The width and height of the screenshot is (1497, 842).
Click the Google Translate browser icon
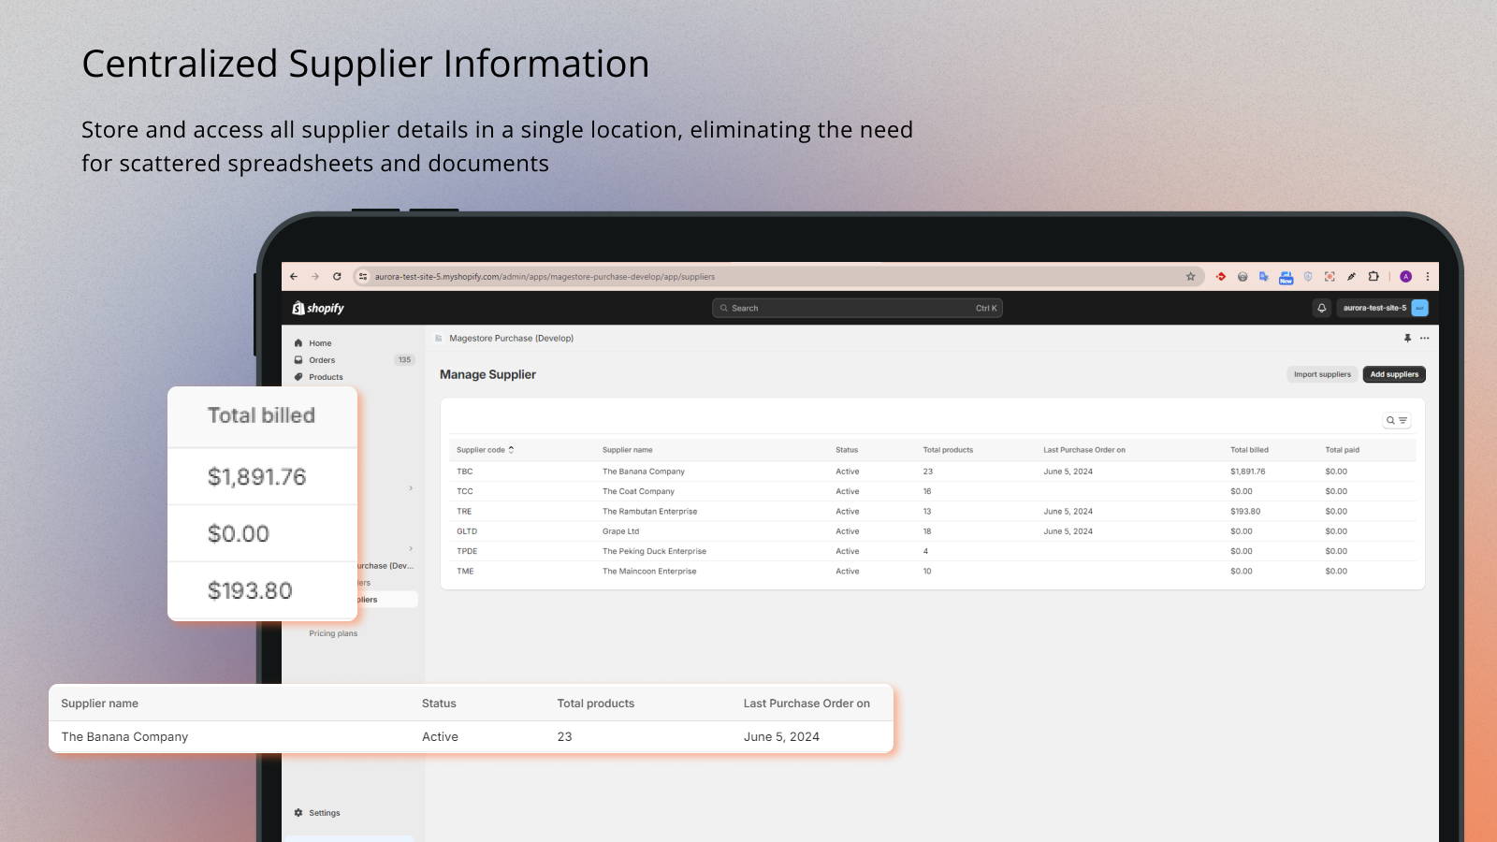pyautogui.click(x=1264, y=276)
